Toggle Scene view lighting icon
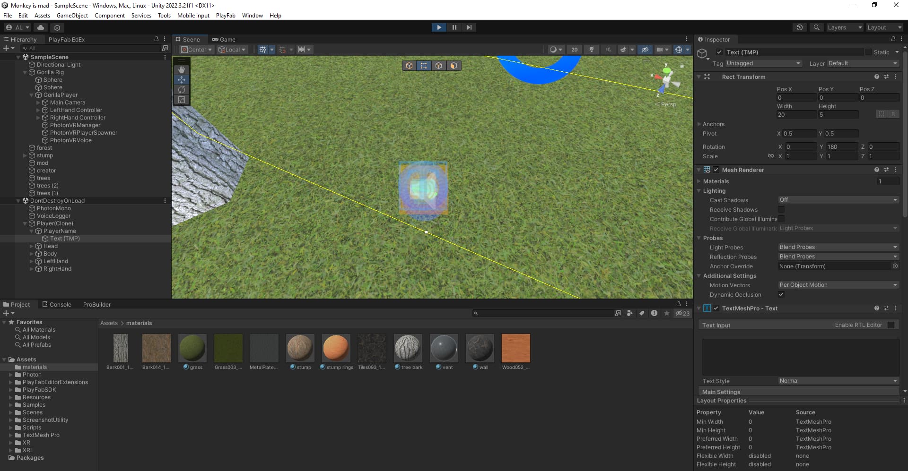This screenshot has height=471, width=908. tap(592, 49)
